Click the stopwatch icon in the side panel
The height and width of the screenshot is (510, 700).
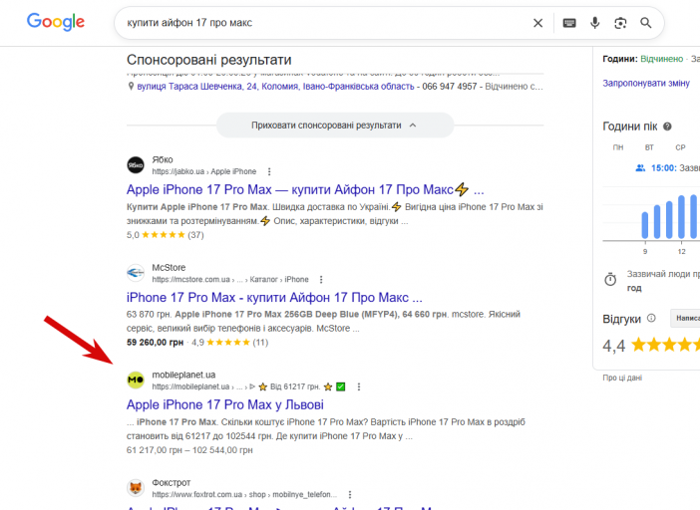point(610,280)
